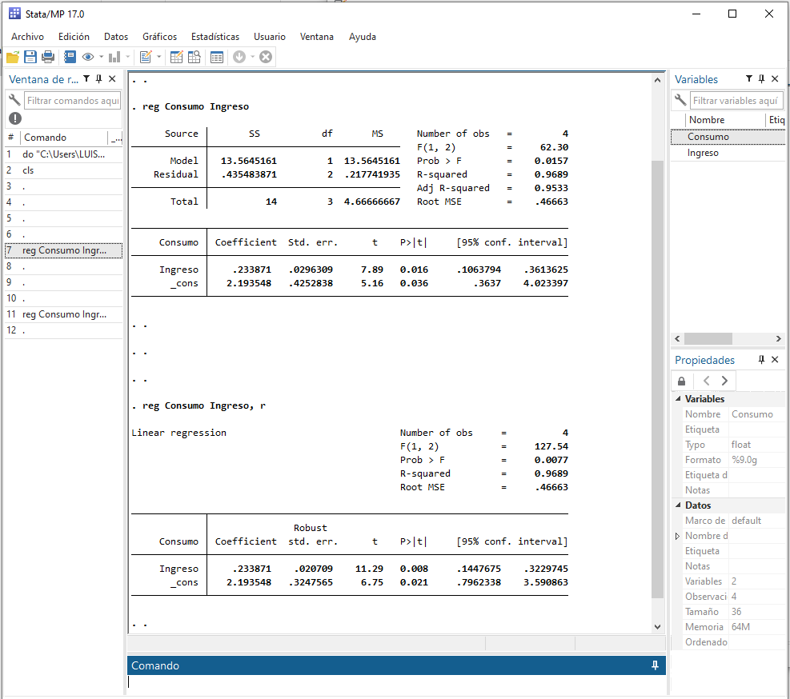The image size is (790, 699).
Task: Click the Break (stop) toolbar icon
Action: (266, 57)
